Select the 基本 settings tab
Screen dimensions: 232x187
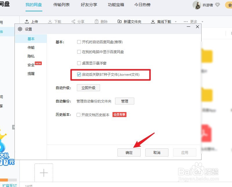coord(31,39)
